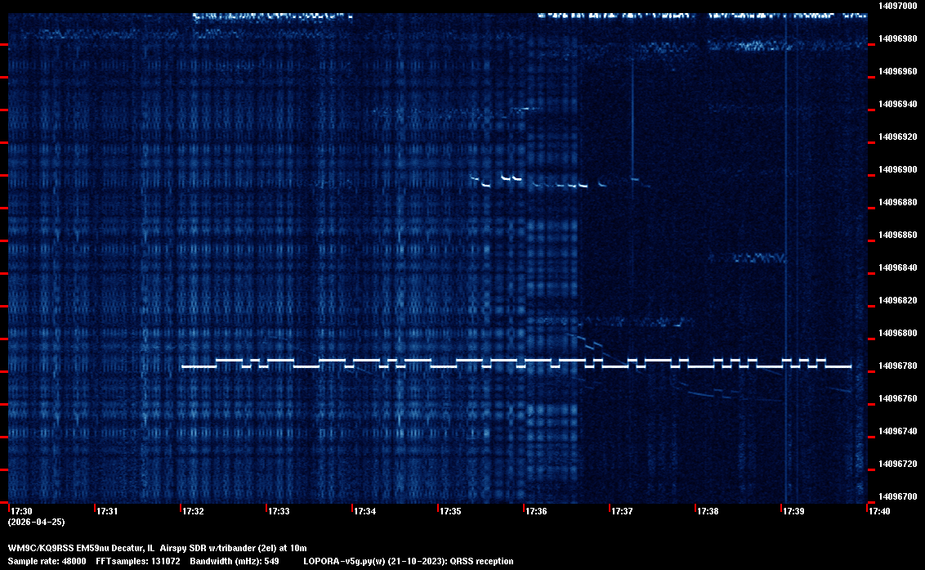Click the LOPORA QRSS reception version text
The image size is (925, 570).
point(409,562)
